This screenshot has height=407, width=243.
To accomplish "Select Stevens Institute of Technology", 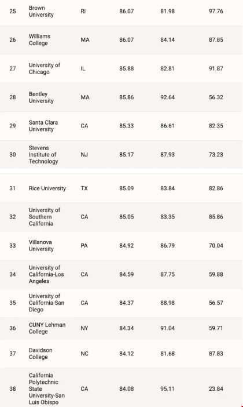I will [x=43, y=155].
